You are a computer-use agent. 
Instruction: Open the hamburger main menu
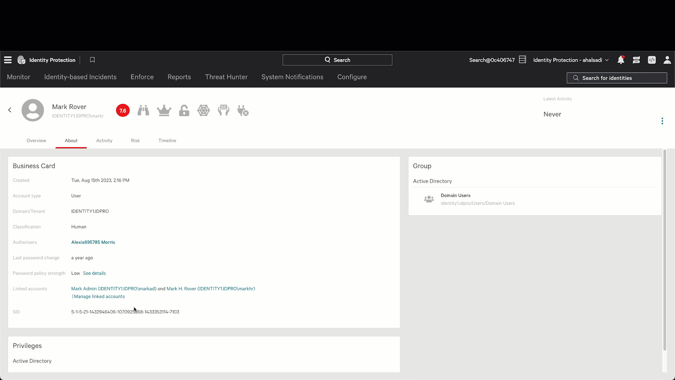(x=8, y=60)
